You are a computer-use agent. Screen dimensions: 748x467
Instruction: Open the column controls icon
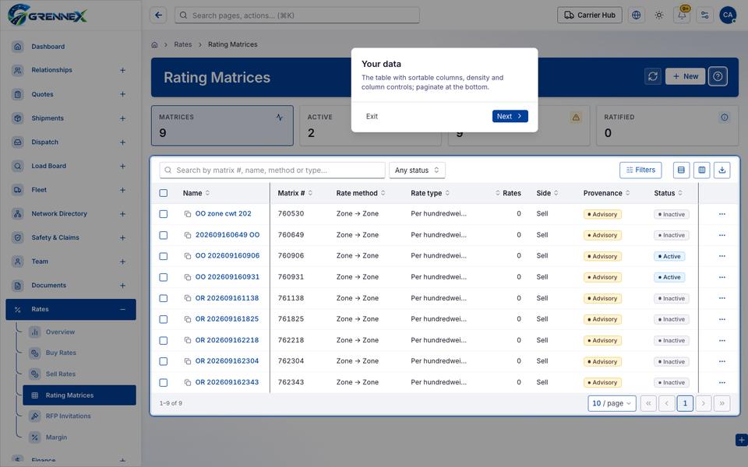(702, 170)
